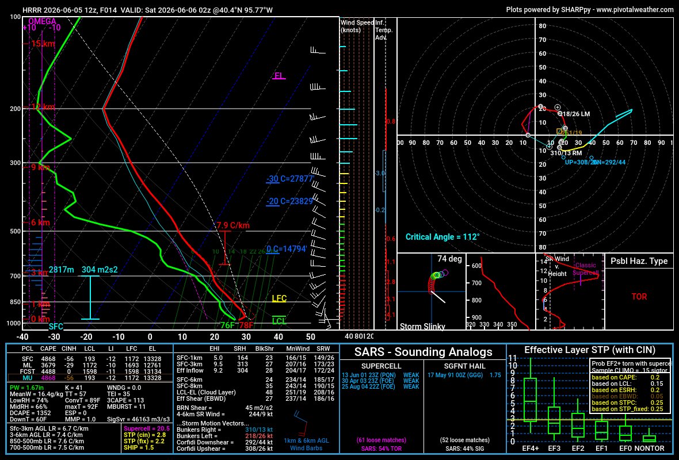Click the 'PW = 1.67in' value
This screenshot has width=679, height=460.
tap(28, 388)
